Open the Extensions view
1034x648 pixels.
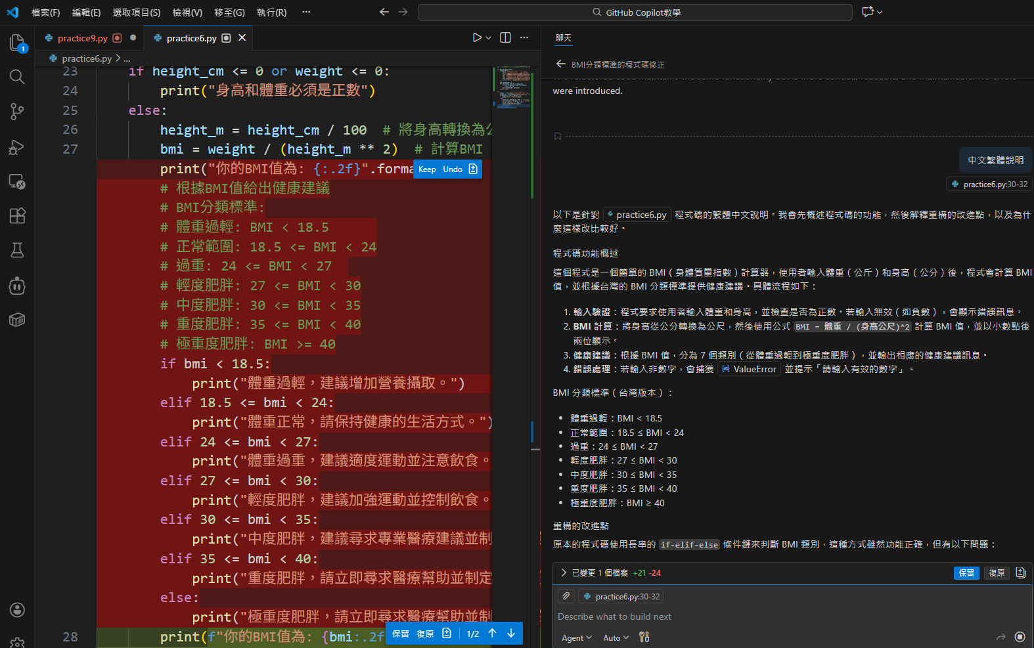(x=17, y=215)
